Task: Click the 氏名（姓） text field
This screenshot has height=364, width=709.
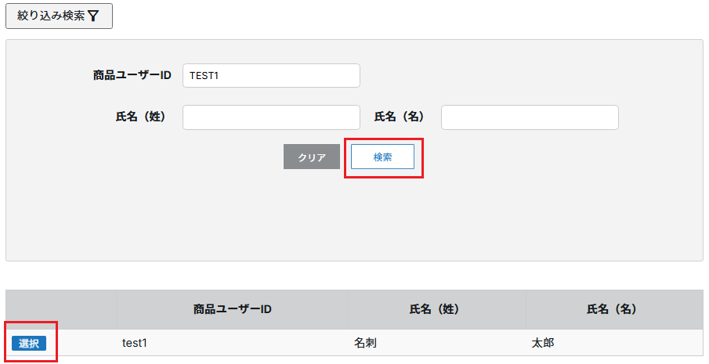Action: coord(271,117)
